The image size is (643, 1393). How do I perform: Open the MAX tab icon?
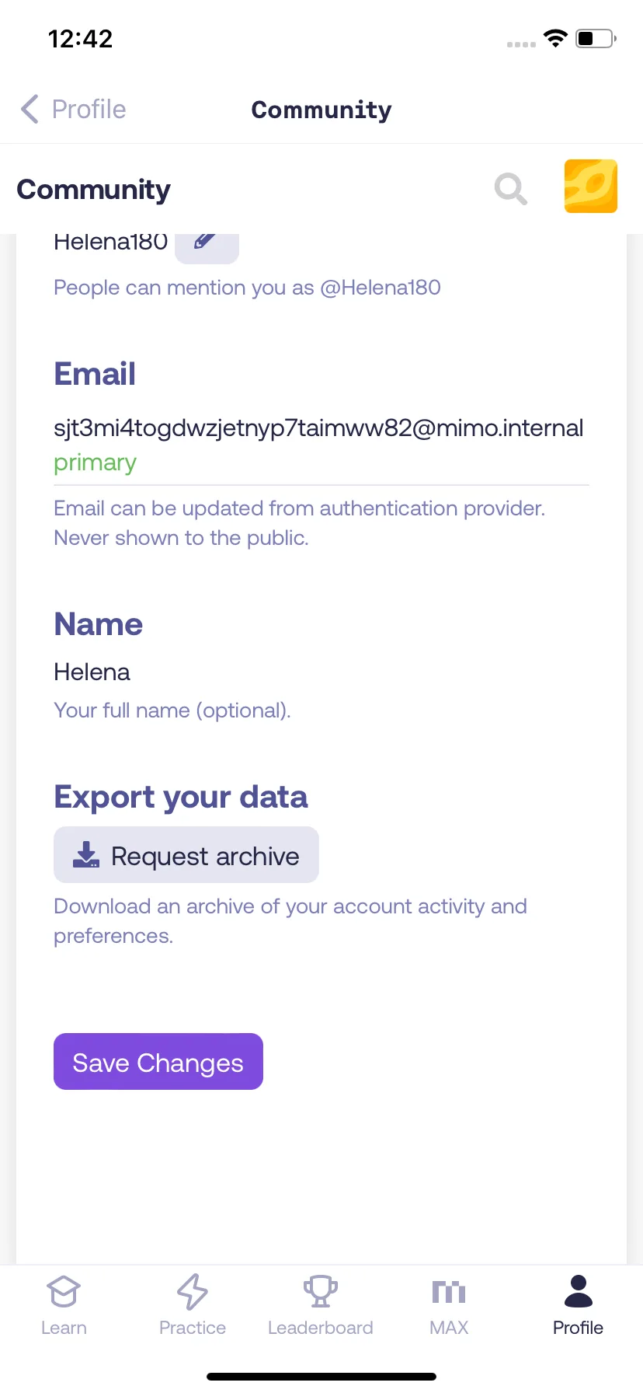pyautogui.click(x=449, y=1292)
